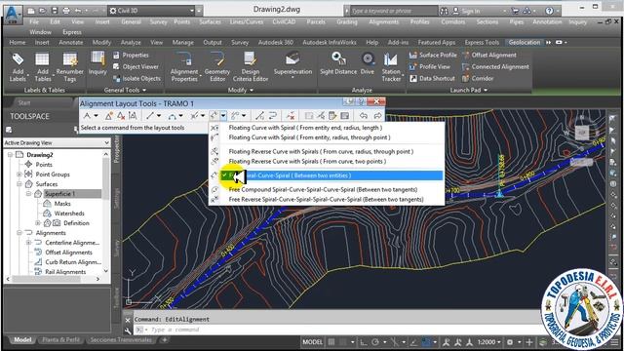Click the Undo arrow in layout toolbar
624x351 pixels.
pos(364,116)
